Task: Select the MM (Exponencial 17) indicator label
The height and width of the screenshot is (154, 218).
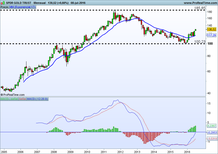Action: (22, 7)
